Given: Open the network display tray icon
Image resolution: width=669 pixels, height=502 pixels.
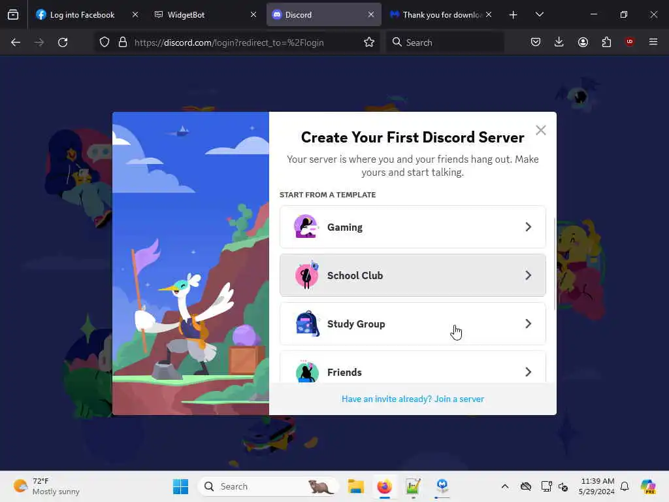Looking at the screenshot, I should [546, 486].
